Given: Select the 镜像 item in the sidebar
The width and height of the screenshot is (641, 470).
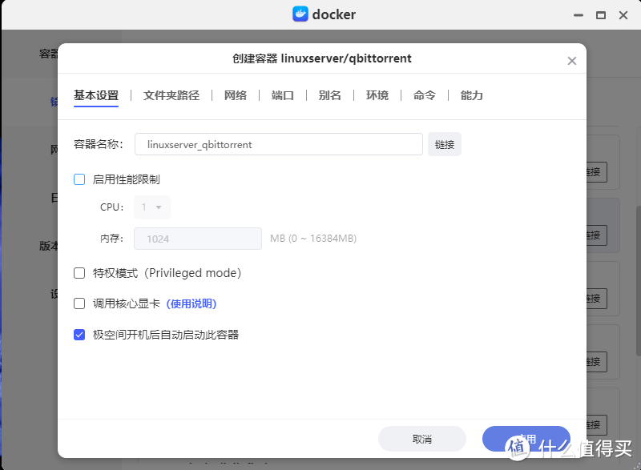Looking at the screenshot, I should point(56,102).
